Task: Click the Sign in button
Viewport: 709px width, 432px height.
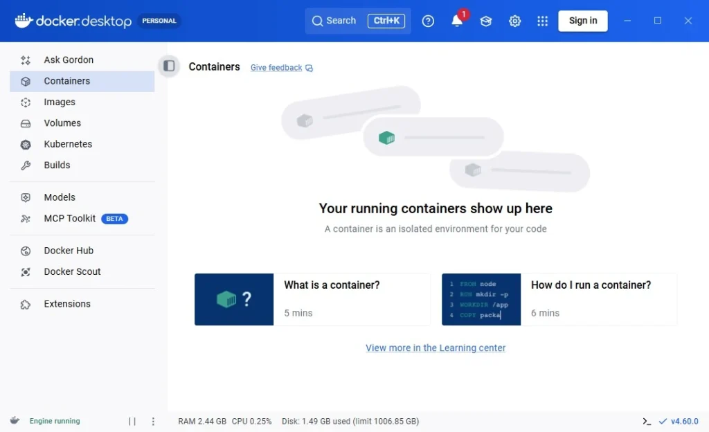Action: pos(582,21)
